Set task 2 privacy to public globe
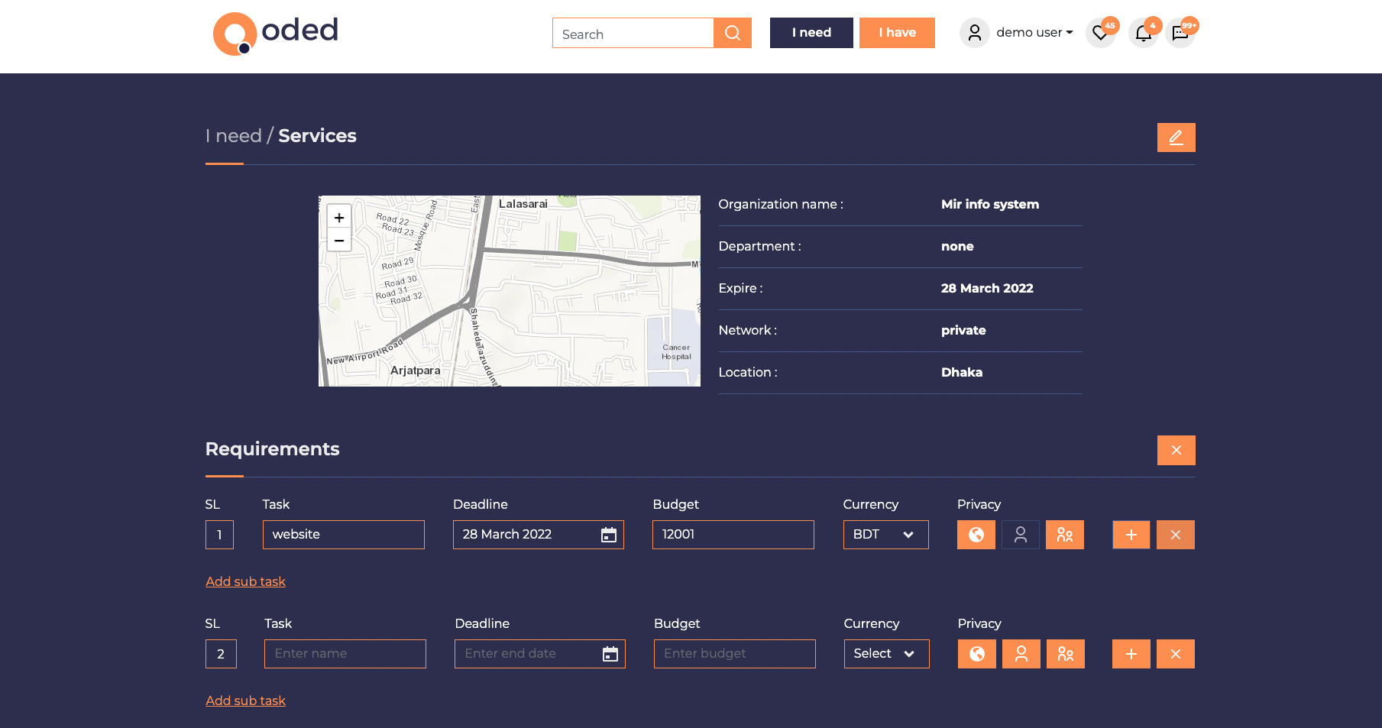The width and height of the screenshot is (1382, 728). pos(977,654)
